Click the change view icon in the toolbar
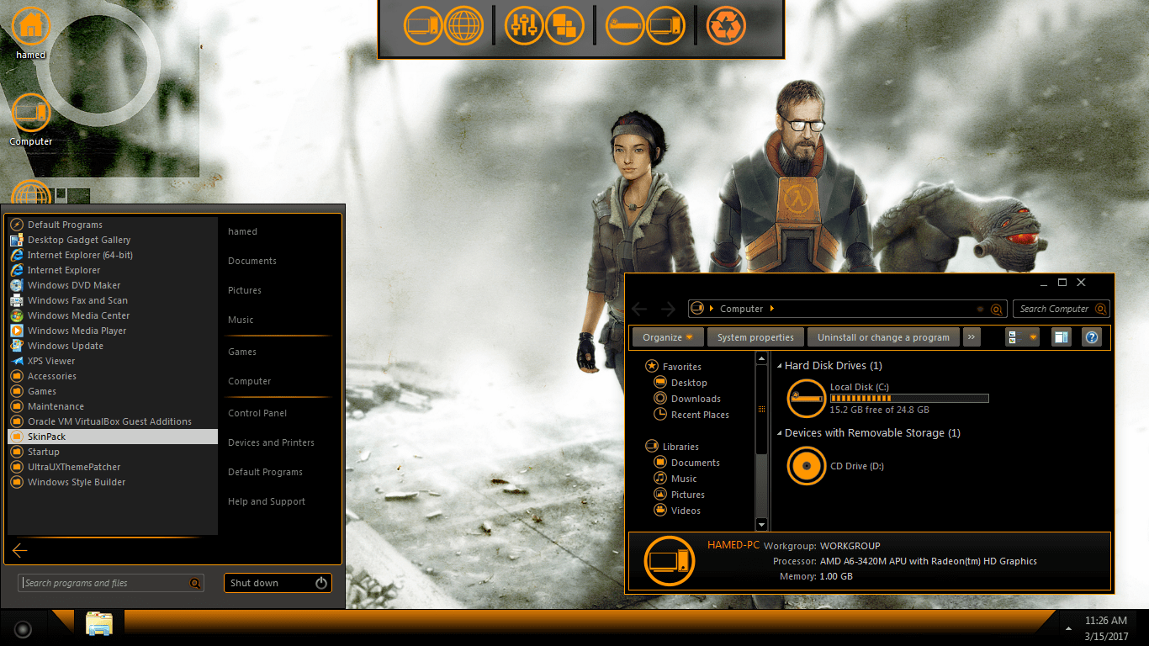 pyautogui.click(x=1014, y=337)
